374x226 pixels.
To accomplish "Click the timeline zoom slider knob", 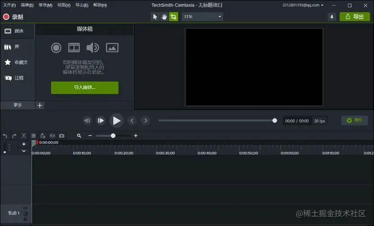I will point(113,136).
